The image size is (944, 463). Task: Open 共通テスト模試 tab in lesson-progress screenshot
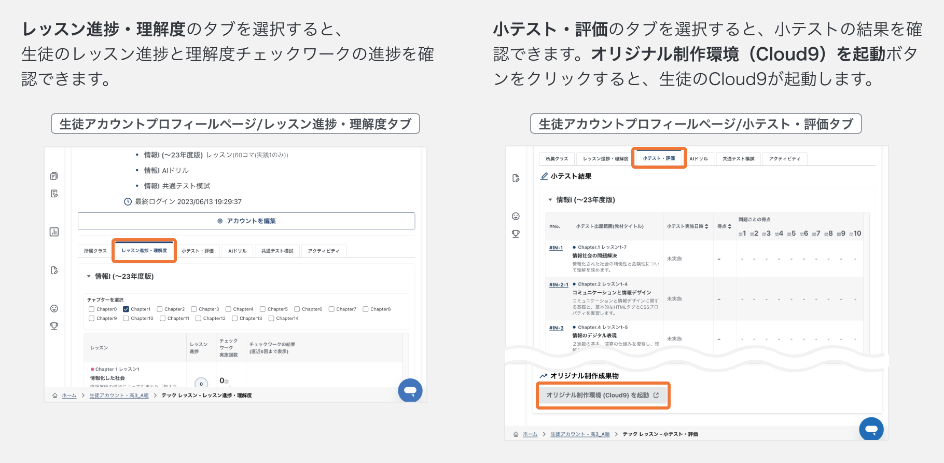(277, 251)
